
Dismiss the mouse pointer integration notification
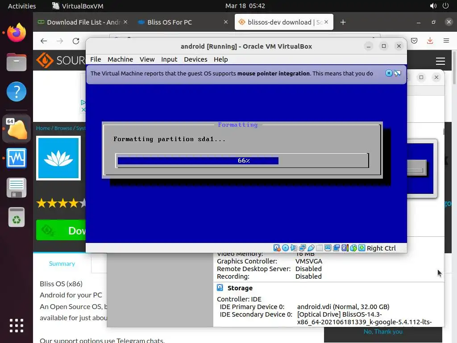pyautogui.click(x=389, y=73)
